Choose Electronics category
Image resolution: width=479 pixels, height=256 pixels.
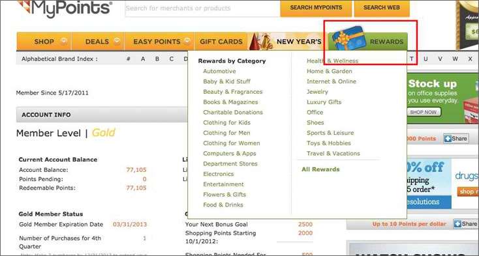coord(219,174)
